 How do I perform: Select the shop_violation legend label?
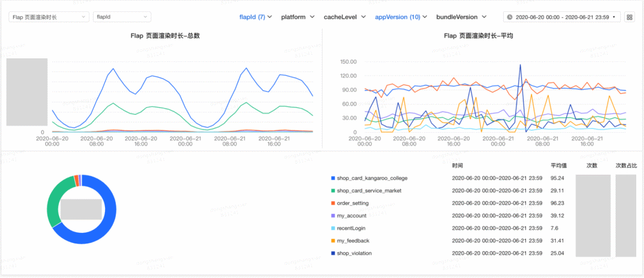point(354,254)
